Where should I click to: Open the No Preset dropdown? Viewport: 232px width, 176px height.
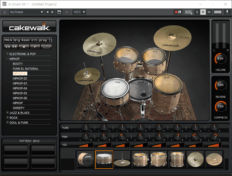click(x=26, y=12)
